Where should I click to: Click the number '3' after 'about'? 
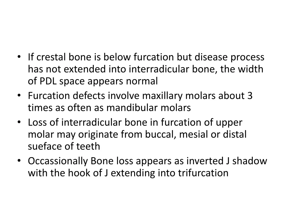(x=249, y=96)
